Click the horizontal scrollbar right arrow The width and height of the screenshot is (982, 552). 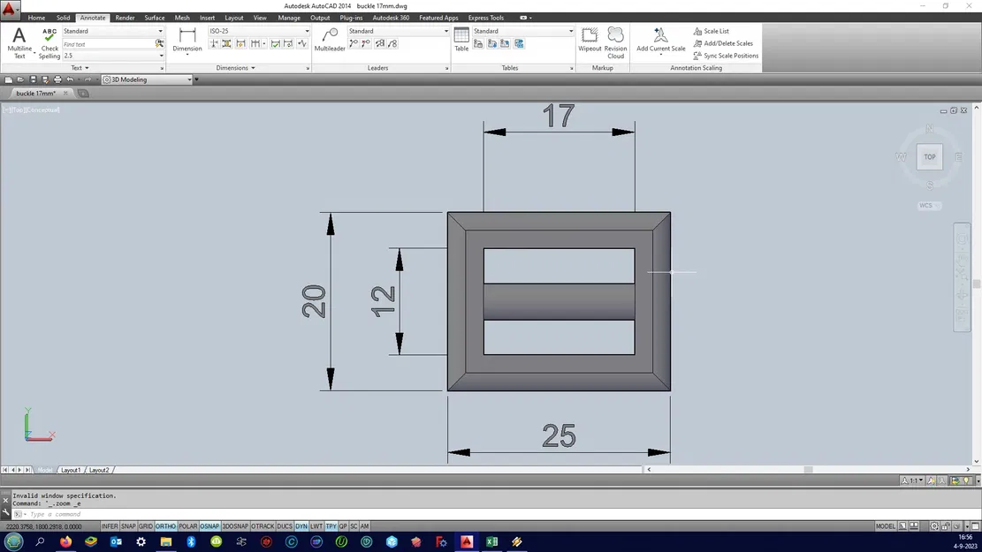click(x=968, y=469)
